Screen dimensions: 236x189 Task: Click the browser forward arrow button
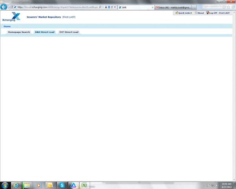point(10,7)
